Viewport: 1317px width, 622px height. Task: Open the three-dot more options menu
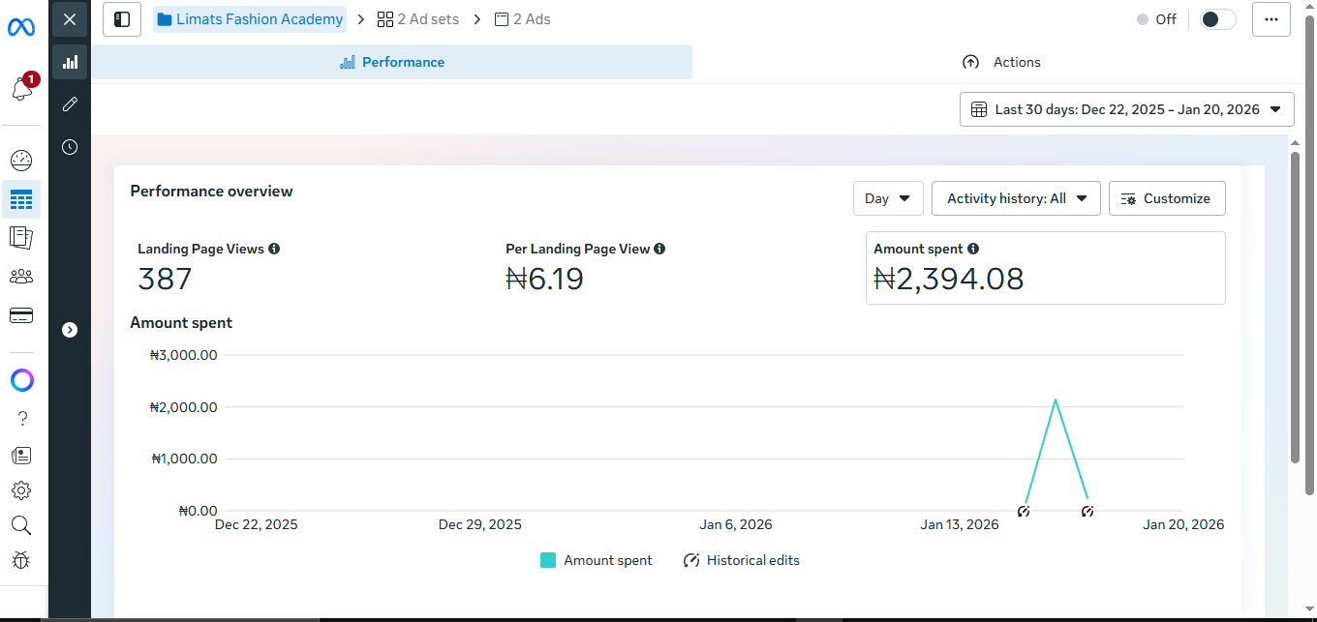1271,18
